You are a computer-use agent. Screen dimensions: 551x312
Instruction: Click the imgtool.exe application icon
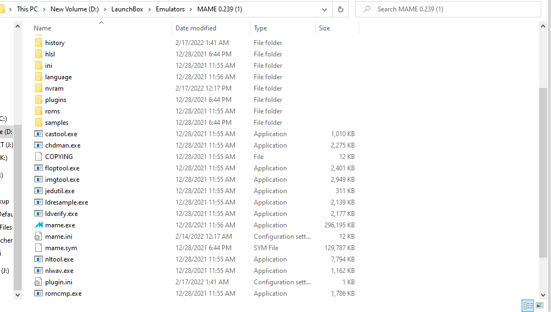(x=39, y=180)
